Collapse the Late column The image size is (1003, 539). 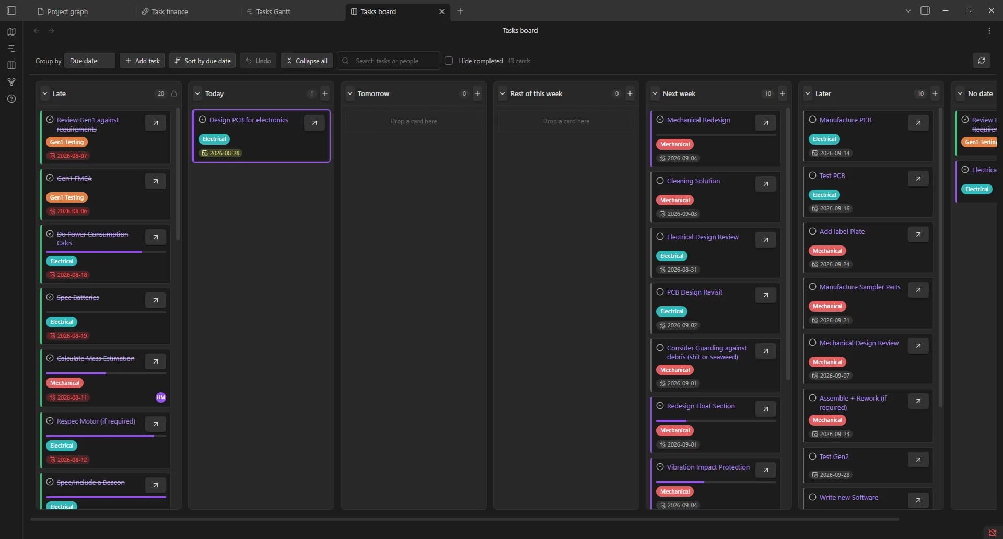[44, 93]
